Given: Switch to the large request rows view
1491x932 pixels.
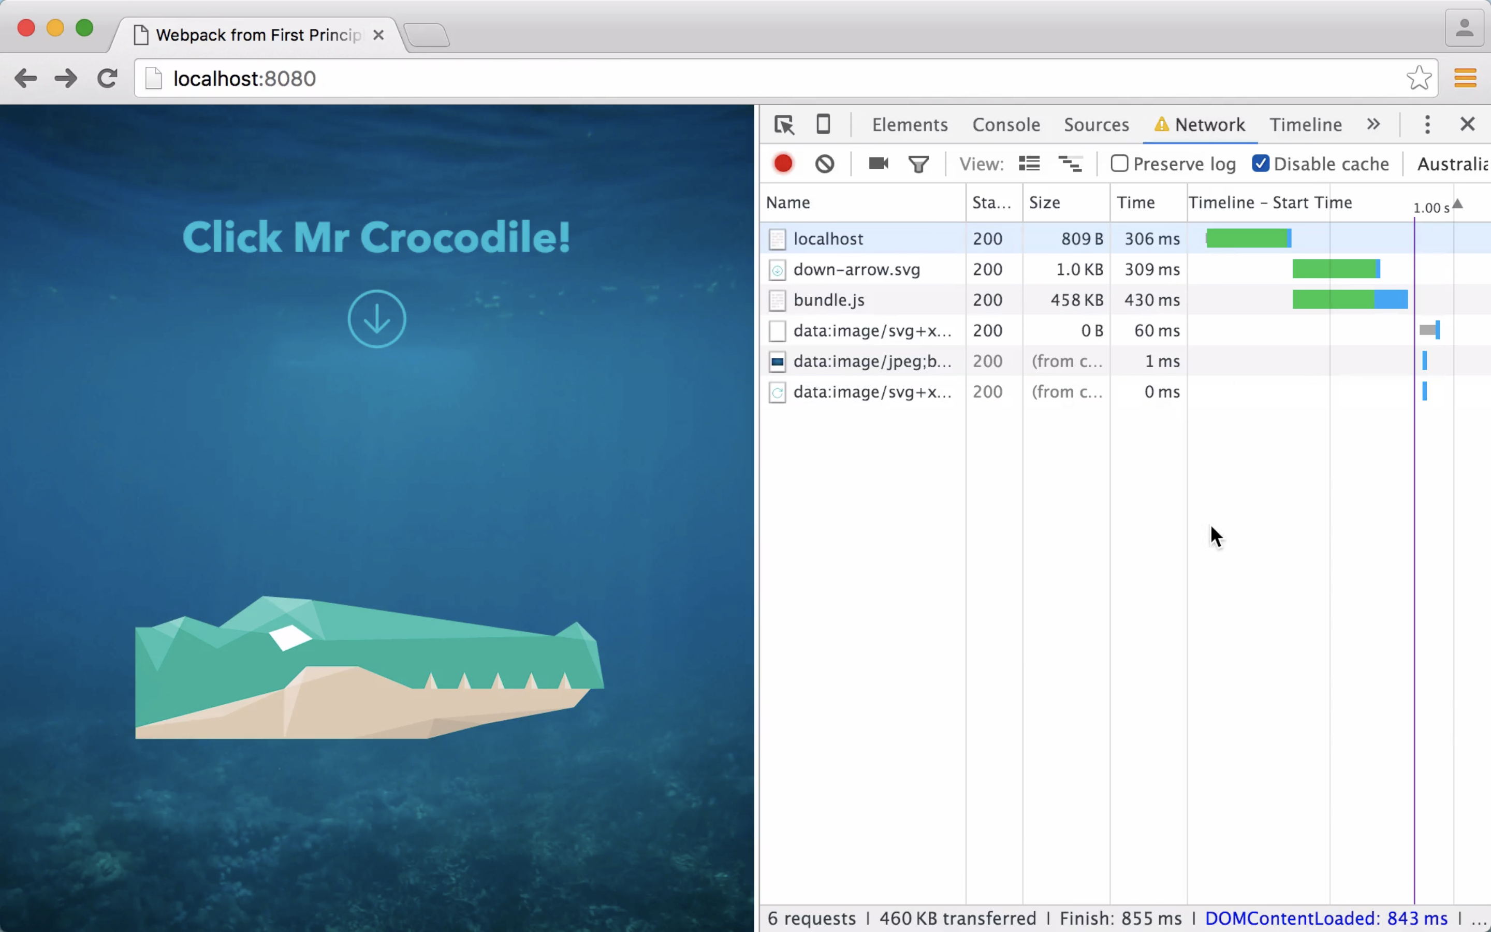Looking at the screenshot, I should tap(1029, 163).
